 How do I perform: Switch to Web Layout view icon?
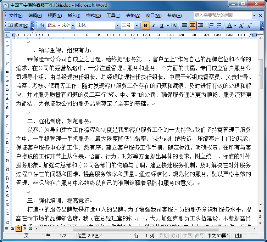tap(12, 229)
